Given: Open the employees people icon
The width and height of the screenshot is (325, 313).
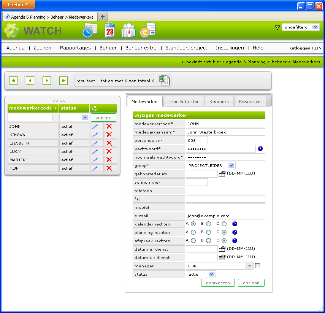Looking at the screenshot, I should tap(128, 30).
